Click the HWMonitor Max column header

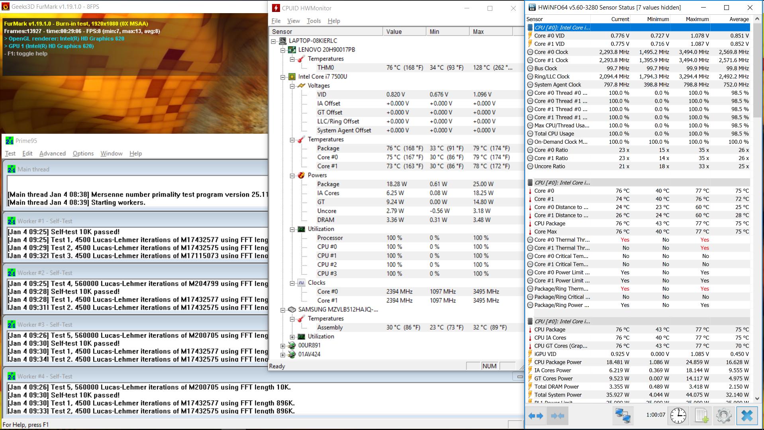coord(491,31)
